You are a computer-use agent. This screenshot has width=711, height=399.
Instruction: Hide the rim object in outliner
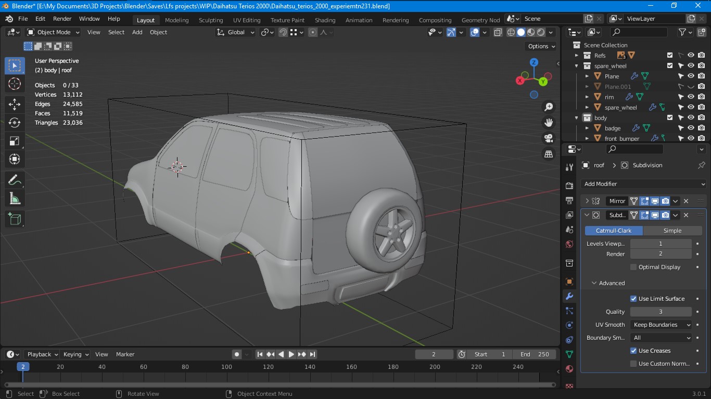[x=691, y=97]
